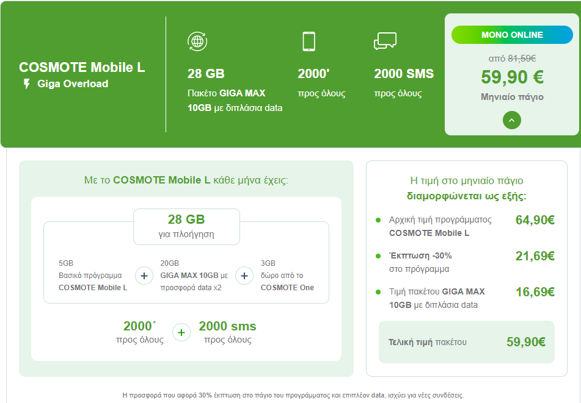Click the plus icon before 3GB COSMOTE One gift

click(244, 276)
